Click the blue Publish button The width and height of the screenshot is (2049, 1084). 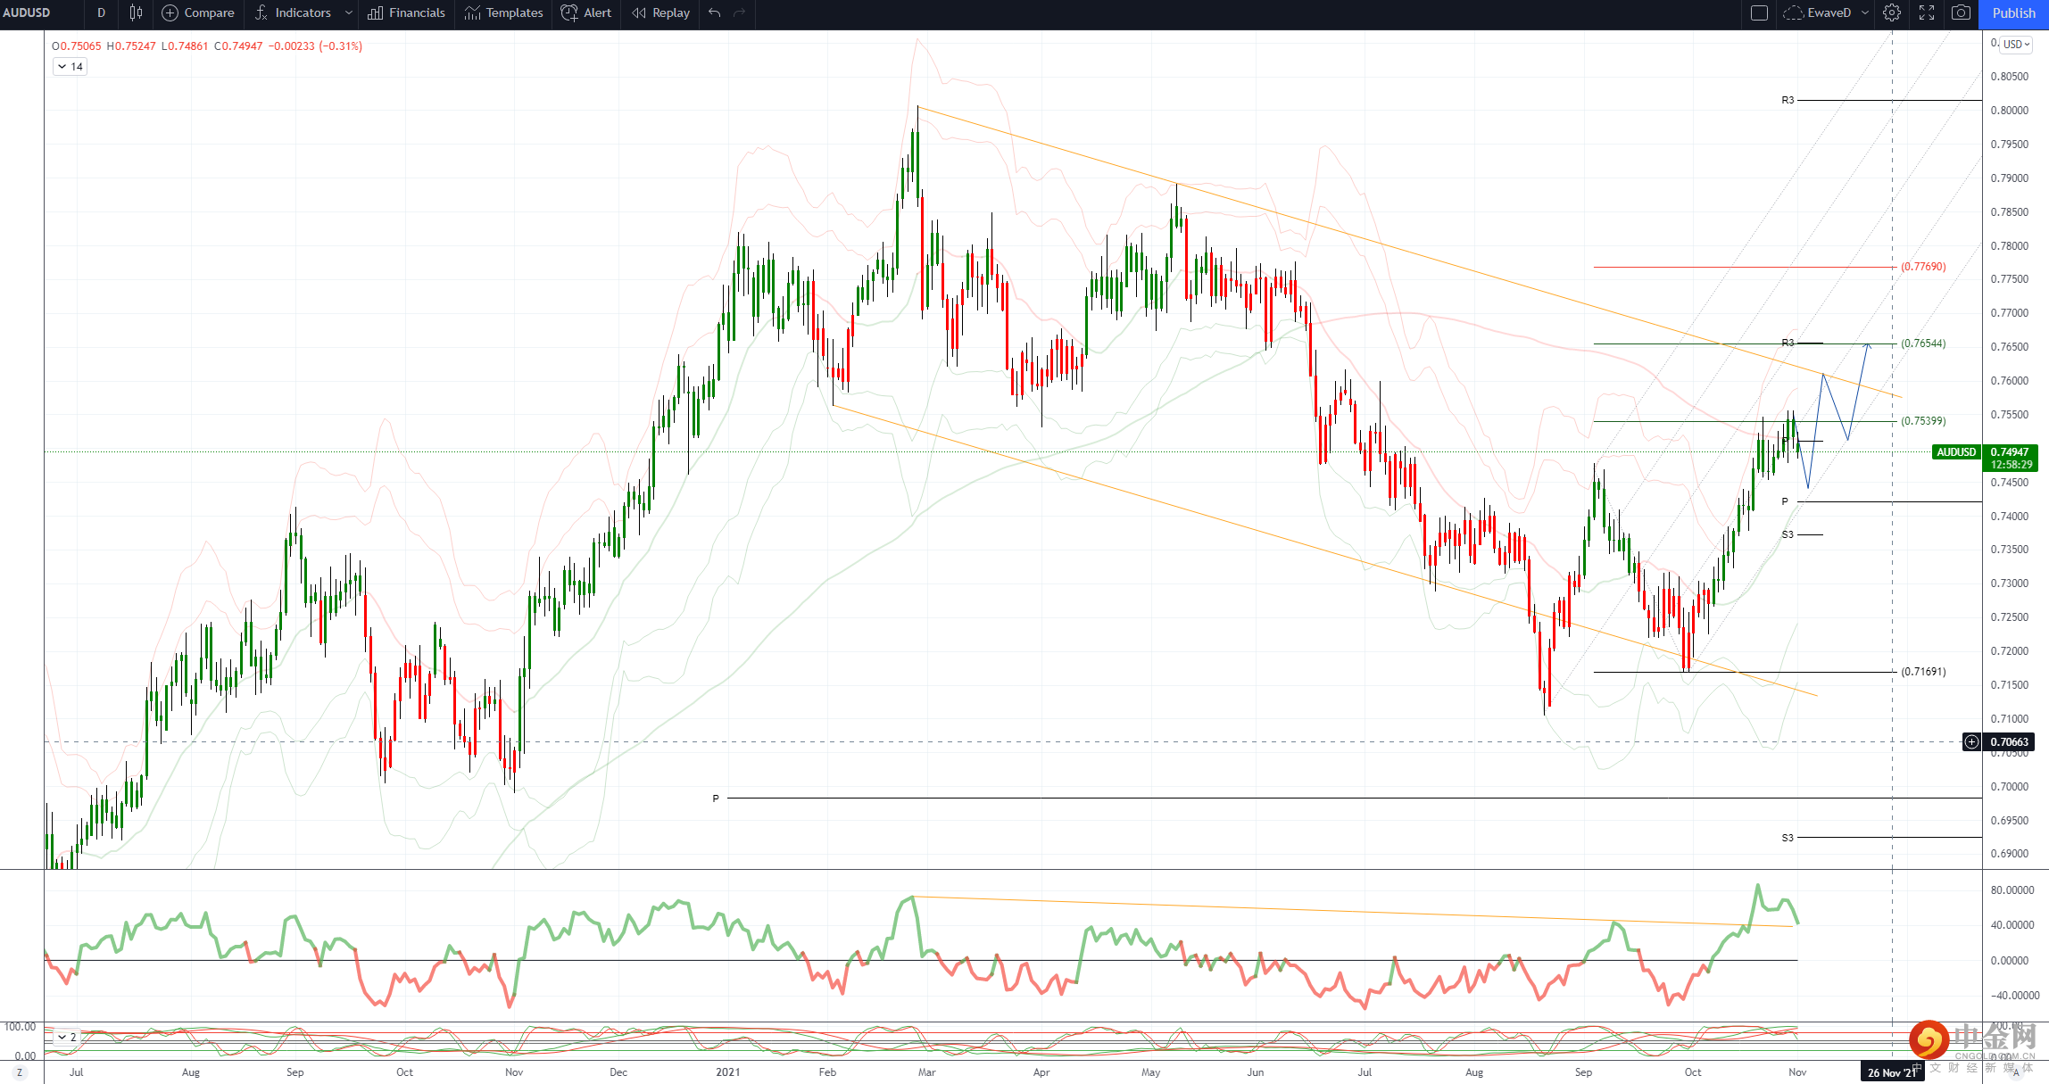2013,12
